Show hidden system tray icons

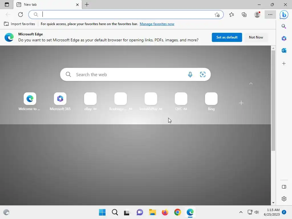pyautogui.click(x=241, y=212)
